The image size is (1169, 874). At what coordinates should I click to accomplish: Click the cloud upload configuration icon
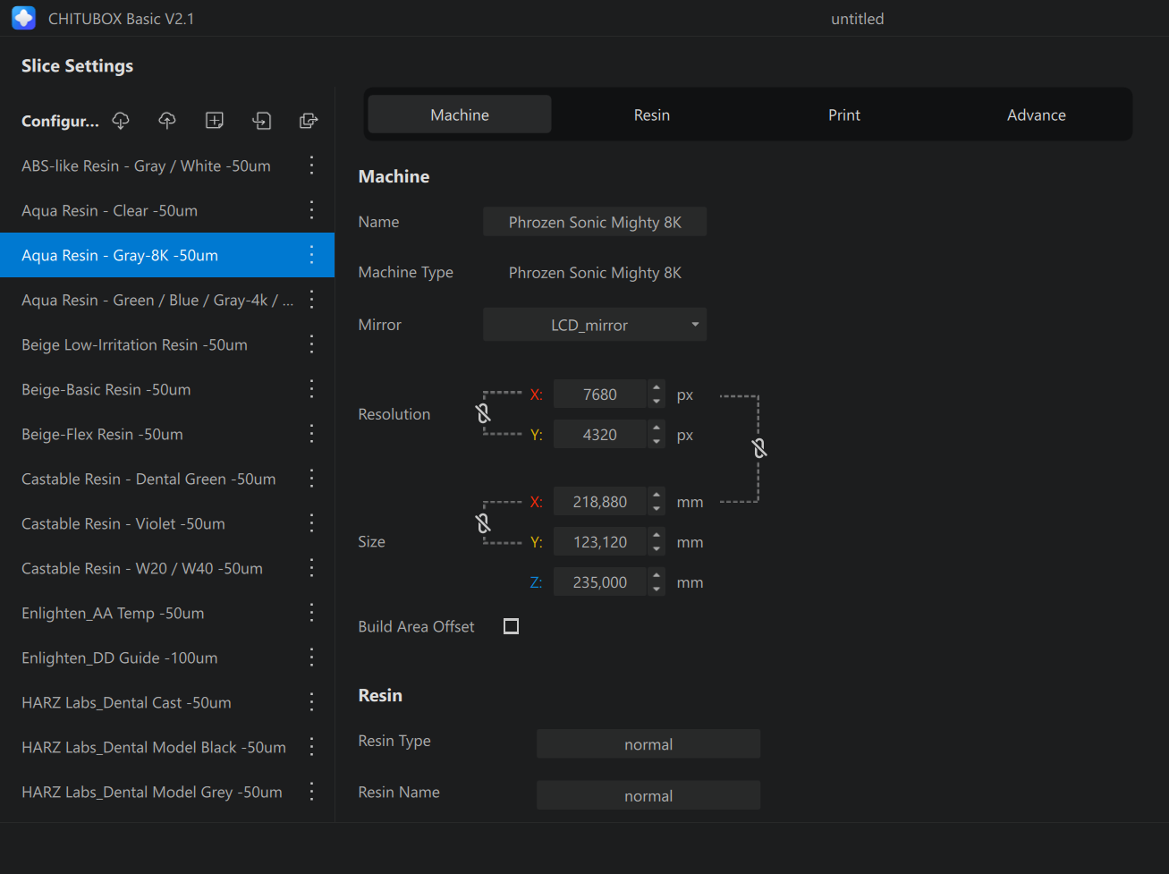tap(167, 121)
